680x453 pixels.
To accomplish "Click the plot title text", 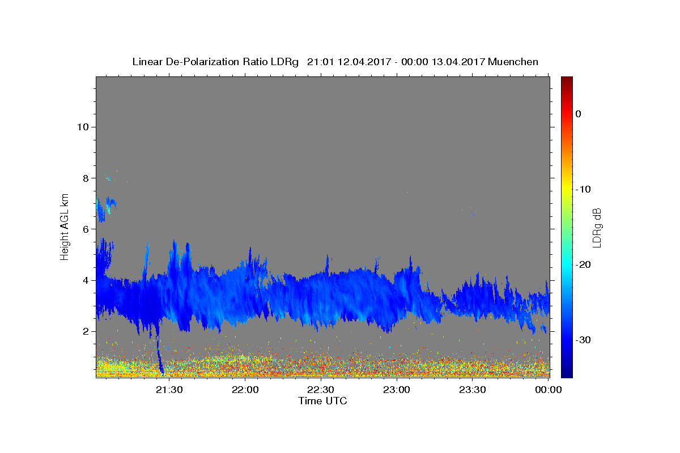I will coord(335,62).
